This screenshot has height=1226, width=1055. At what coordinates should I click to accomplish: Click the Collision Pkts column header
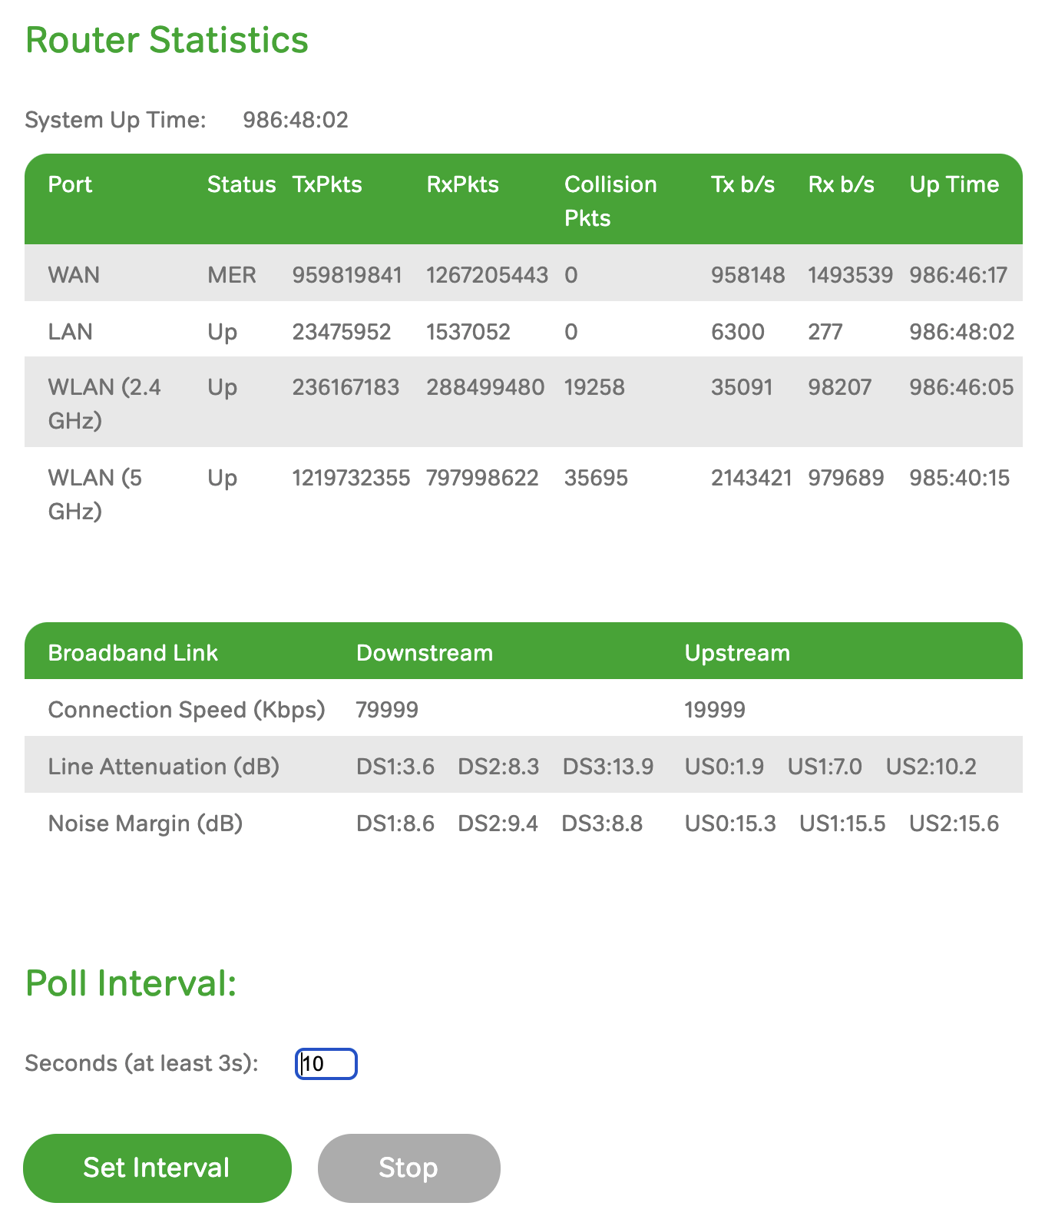coord(610,200)
